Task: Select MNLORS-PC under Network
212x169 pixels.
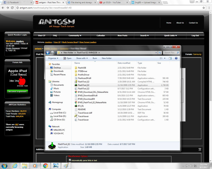Action: 59,130
